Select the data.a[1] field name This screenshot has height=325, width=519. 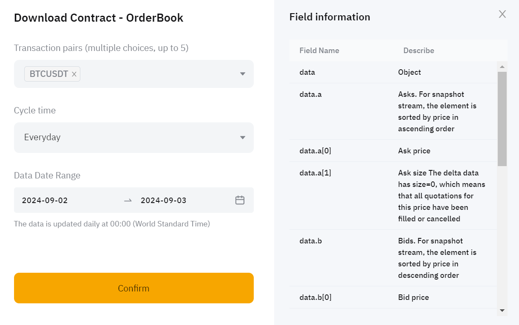click(315, 173)
